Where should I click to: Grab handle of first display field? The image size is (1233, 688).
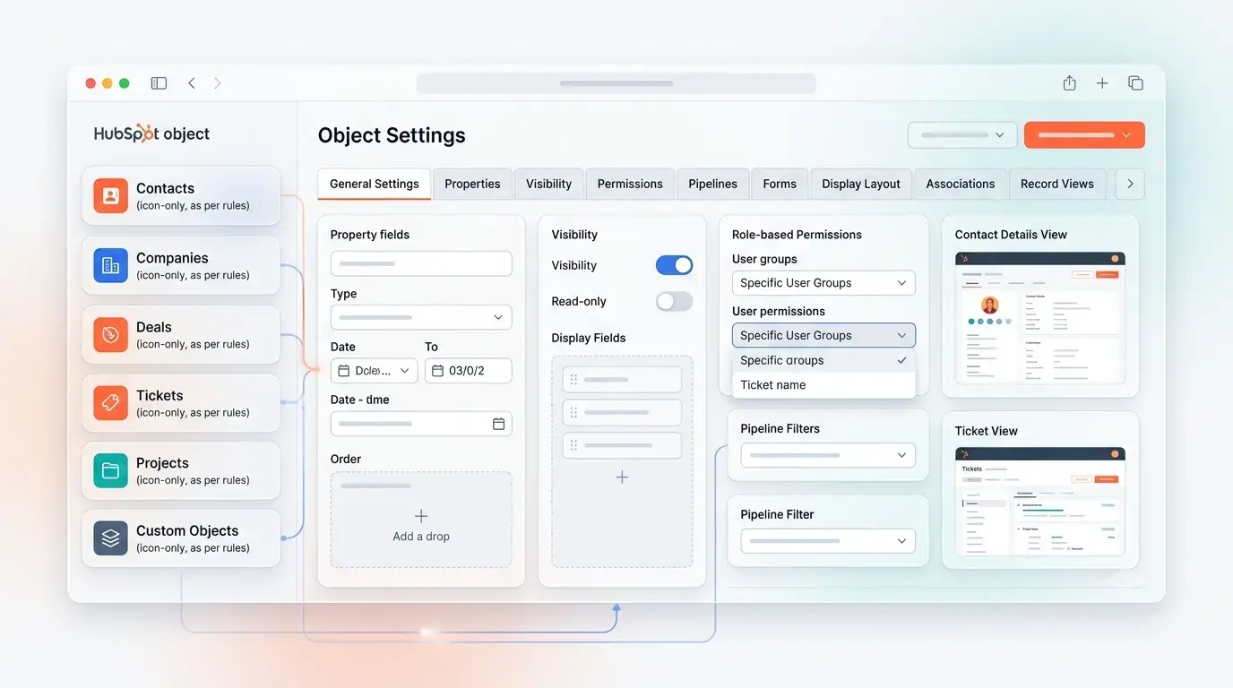[573, 380]
